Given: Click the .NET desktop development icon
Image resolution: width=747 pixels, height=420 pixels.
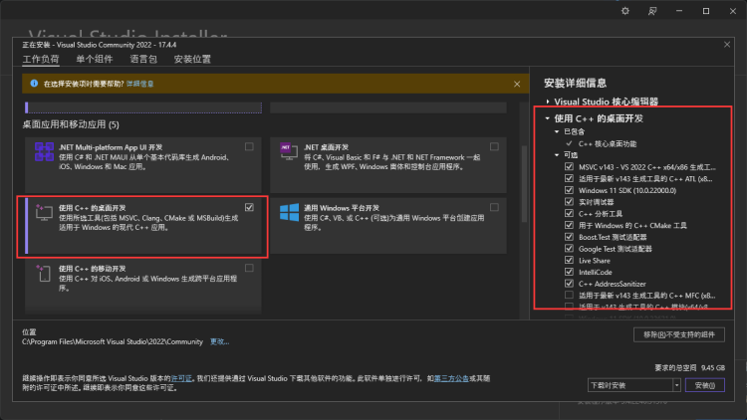Looking at the screenshot, I should [x=289, y=151].
